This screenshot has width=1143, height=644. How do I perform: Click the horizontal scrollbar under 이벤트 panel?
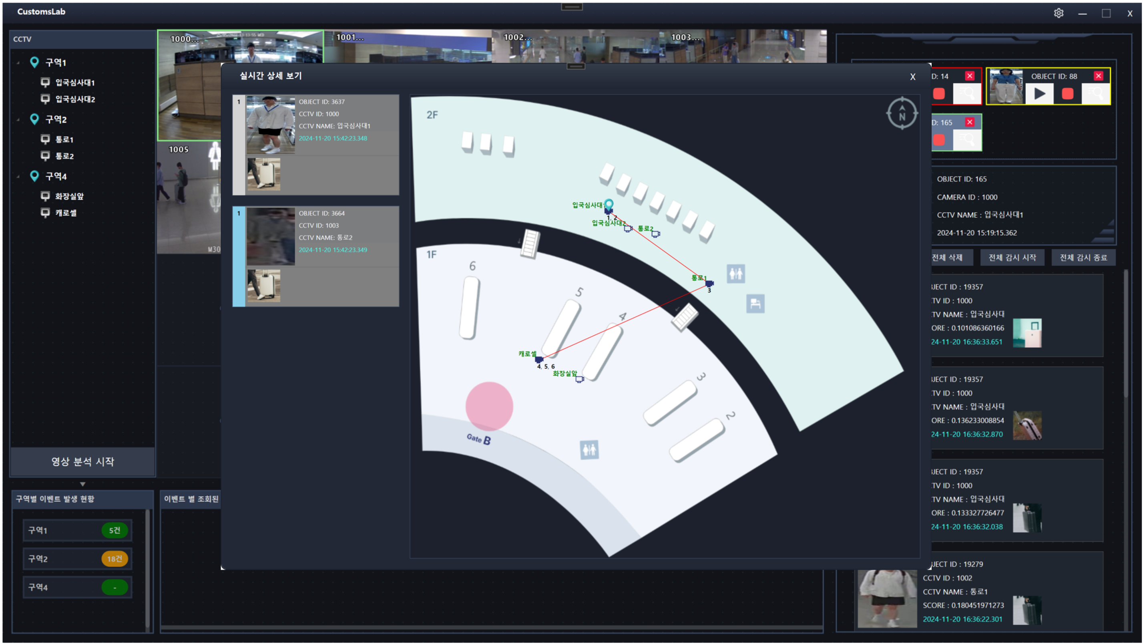click(492, 627)
